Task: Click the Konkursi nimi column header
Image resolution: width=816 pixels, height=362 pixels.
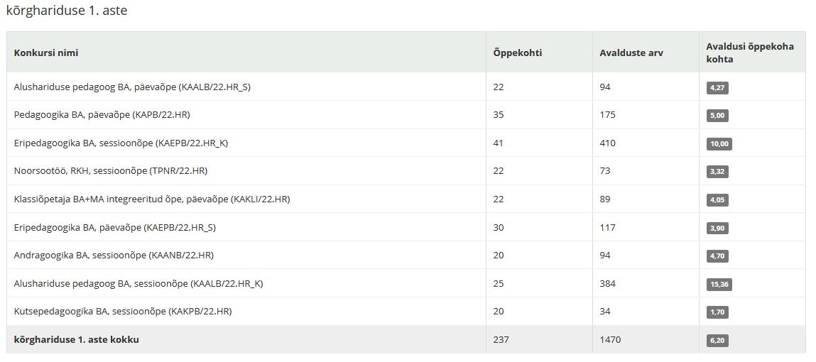Action: [x=46, y=53]
